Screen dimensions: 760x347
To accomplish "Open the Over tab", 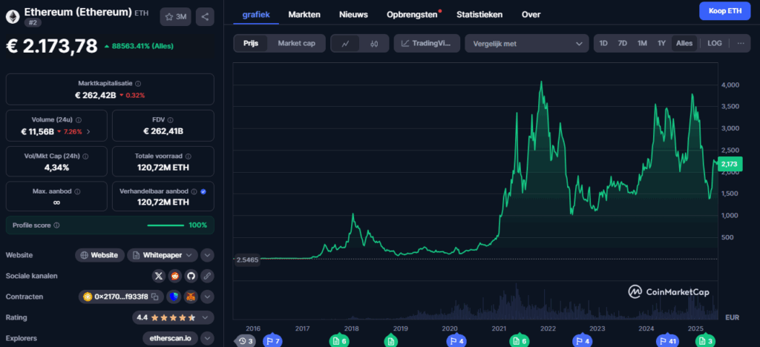I will pyautogui.click(x=531, y=15).
